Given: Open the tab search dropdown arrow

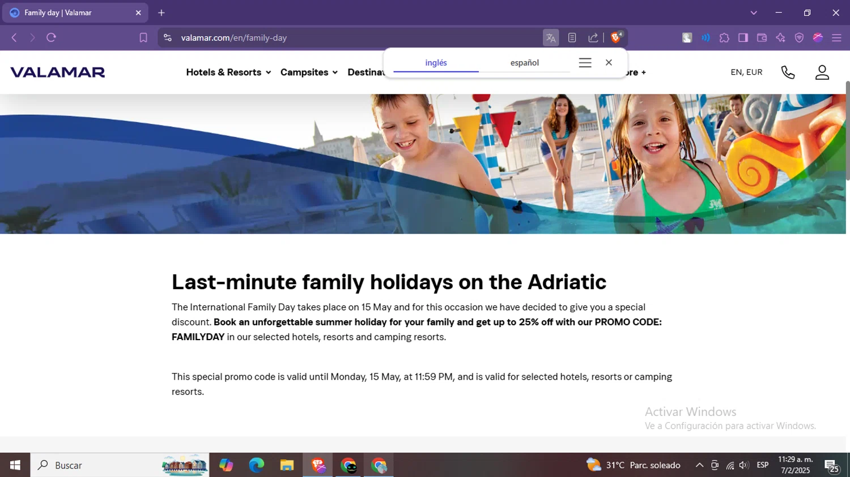Looking at the screenshot, I should click(x=754, y=12).
